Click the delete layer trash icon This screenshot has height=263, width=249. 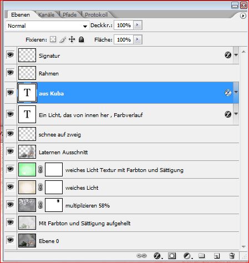pyautogui.click(x=232, y=256)
